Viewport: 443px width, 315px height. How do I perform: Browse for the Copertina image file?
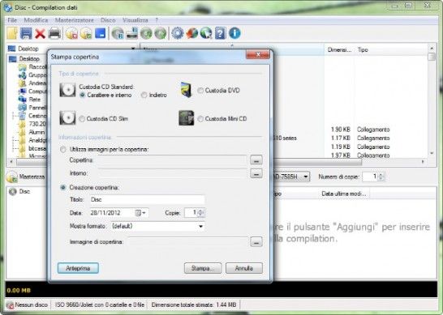click(x=256, y=160)
